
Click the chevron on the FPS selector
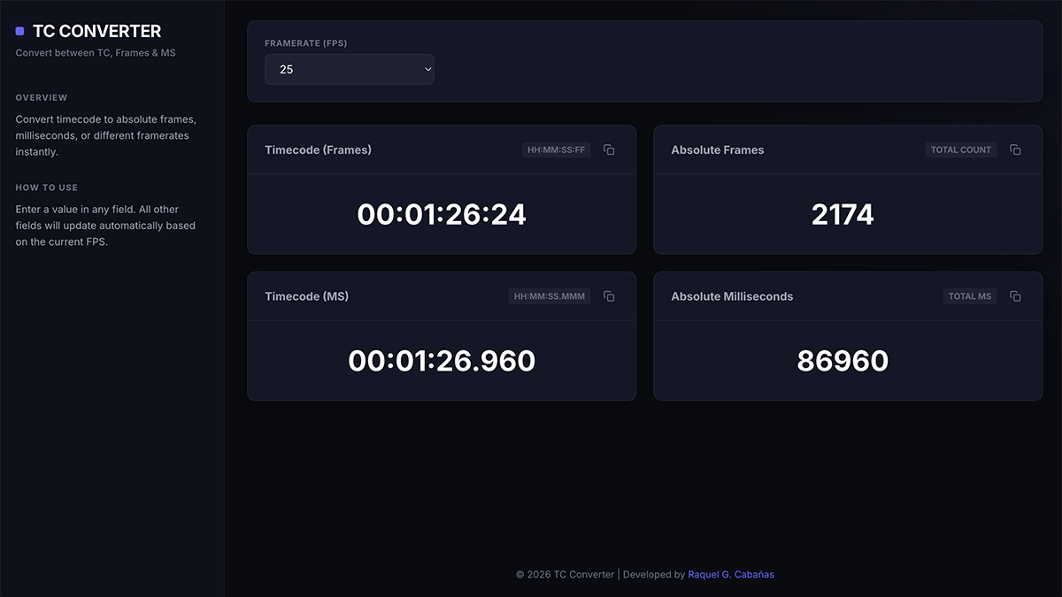click(x=426, y=68)
